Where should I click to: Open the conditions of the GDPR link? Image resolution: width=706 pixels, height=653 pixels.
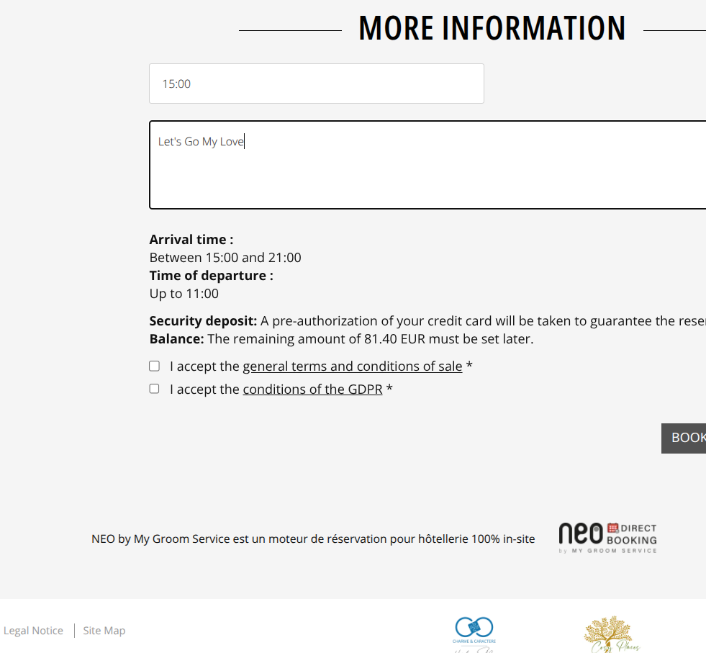[312, 389]
